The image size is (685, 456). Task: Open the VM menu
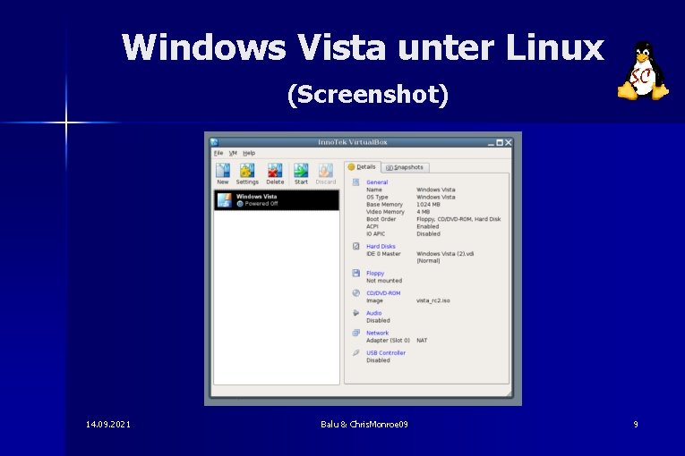(233, 153)
